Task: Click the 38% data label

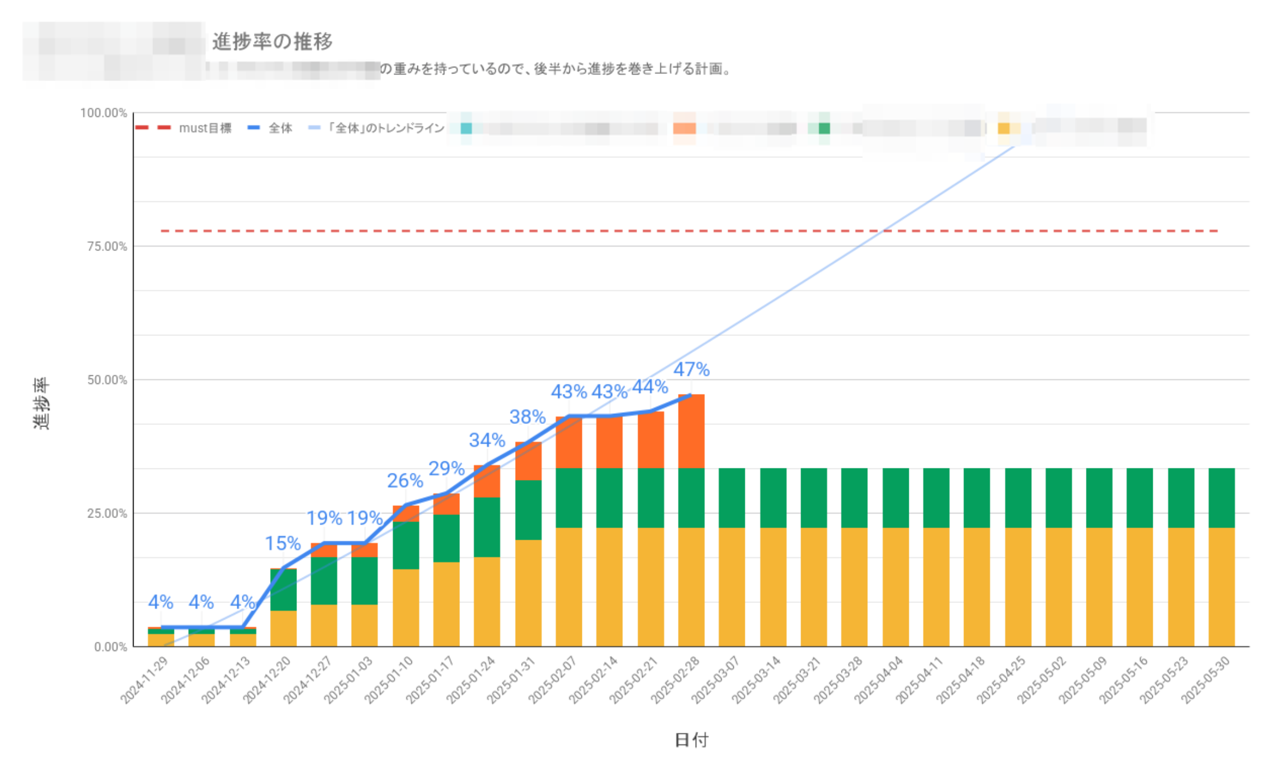Action: [x=527, y=417]
